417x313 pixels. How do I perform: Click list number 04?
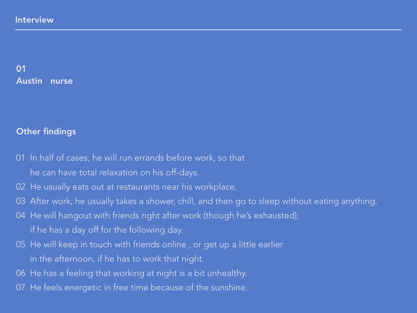21,215
